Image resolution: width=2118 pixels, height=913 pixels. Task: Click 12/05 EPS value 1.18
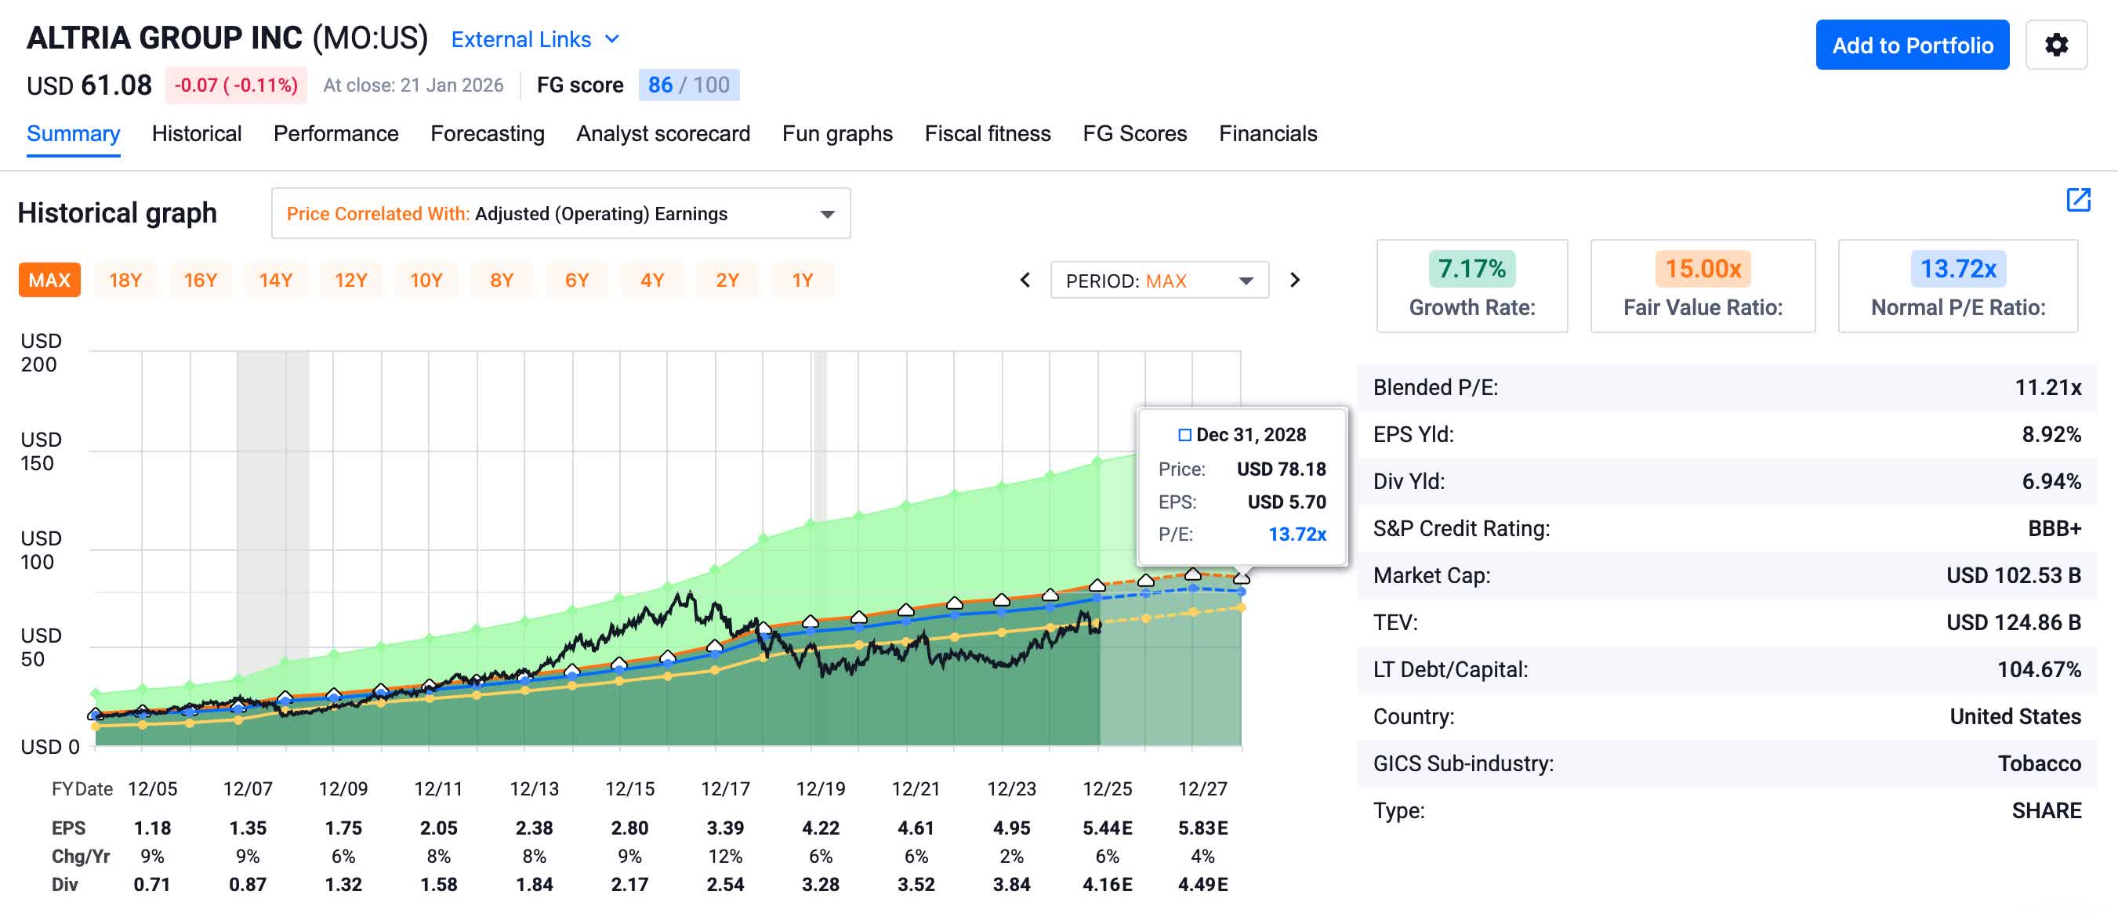152,828
